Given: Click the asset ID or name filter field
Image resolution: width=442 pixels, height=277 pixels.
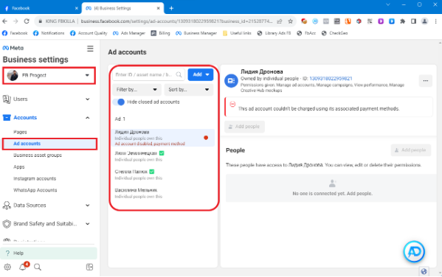Looking at the screenshot, I should click(148, 74).
